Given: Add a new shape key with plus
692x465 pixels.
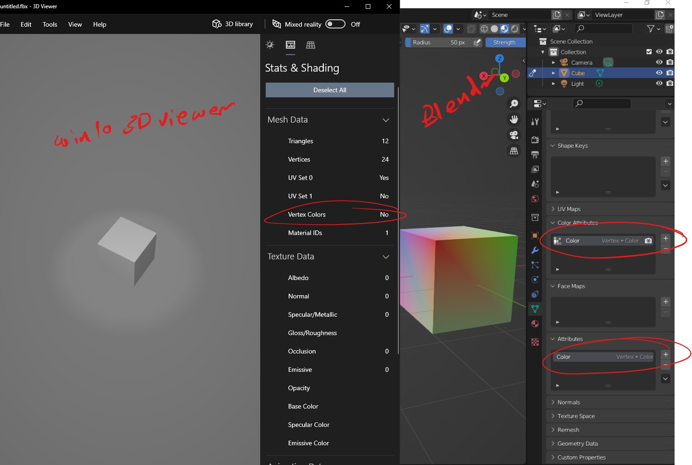Looking at the screenshot, I should pos(666,161).
